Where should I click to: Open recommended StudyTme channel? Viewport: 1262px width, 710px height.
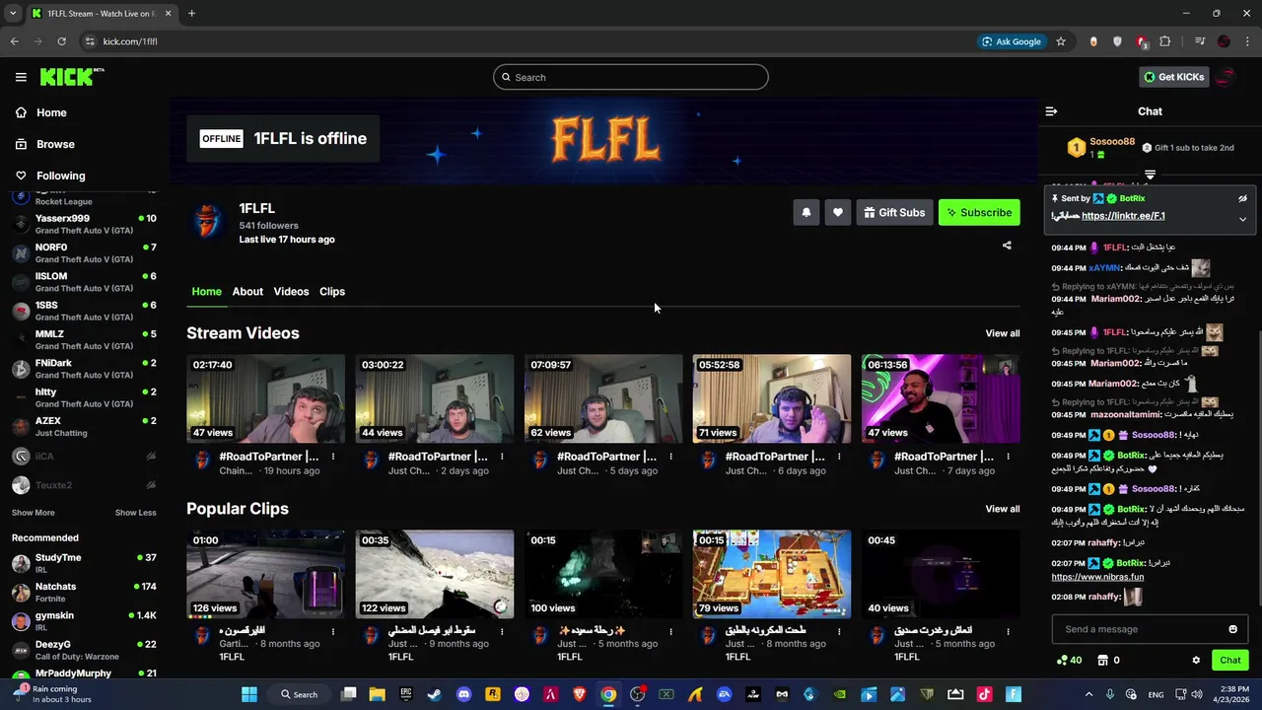[x=84, y=563]
